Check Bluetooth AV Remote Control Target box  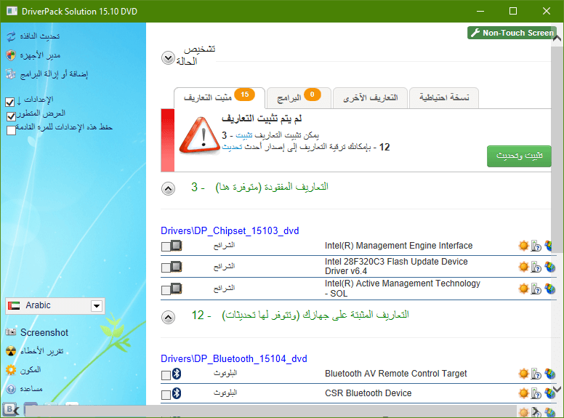(x=166, y=376)
